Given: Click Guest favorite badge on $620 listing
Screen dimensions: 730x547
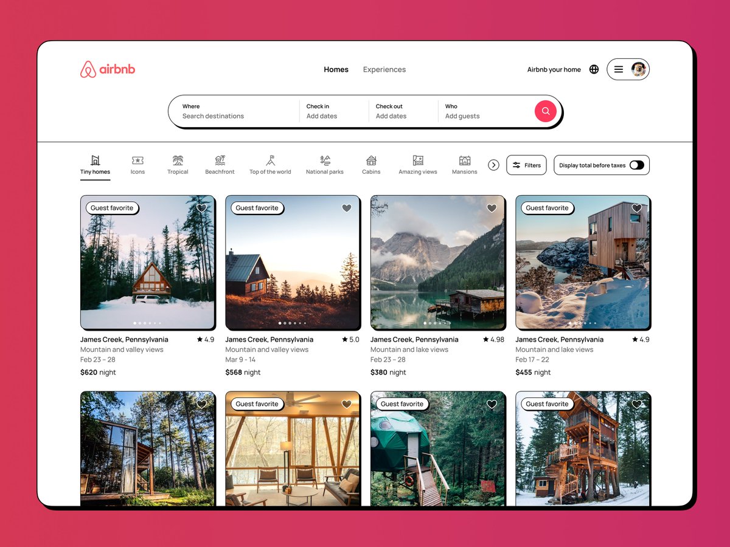Looking at the screenshot, I should coord(112,208).
